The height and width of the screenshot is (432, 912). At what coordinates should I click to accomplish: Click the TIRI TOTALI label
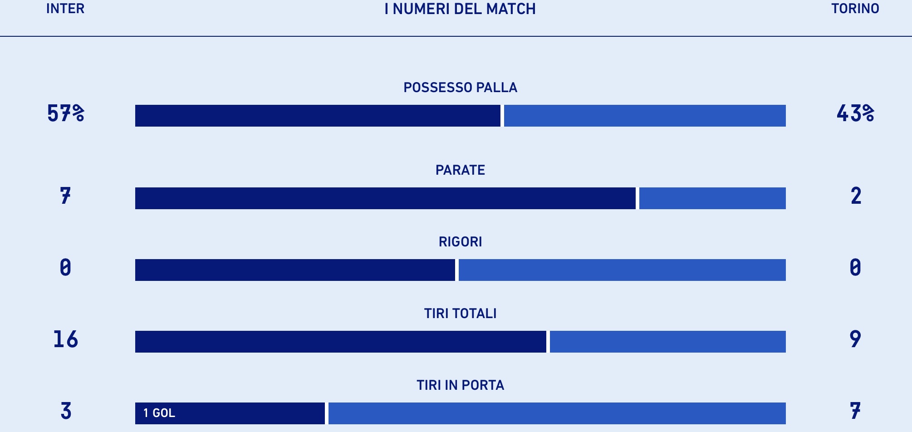point(460,313)
